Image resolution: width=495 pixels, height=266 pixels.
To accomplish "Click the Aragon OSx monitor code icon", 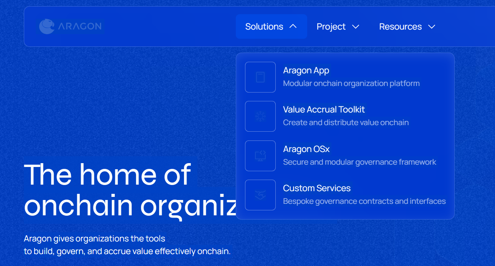I will [260, 156].
